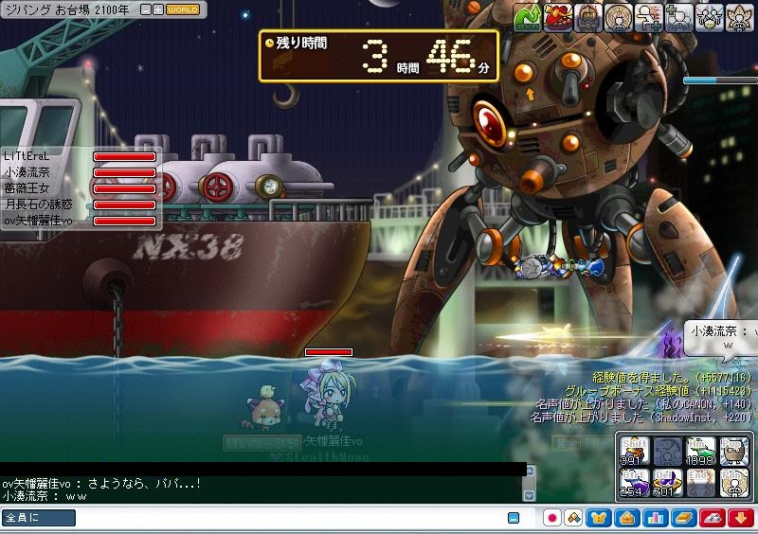Click the party figures with plus buff icon
Screen dimensions: 758x534
point(678,17)
